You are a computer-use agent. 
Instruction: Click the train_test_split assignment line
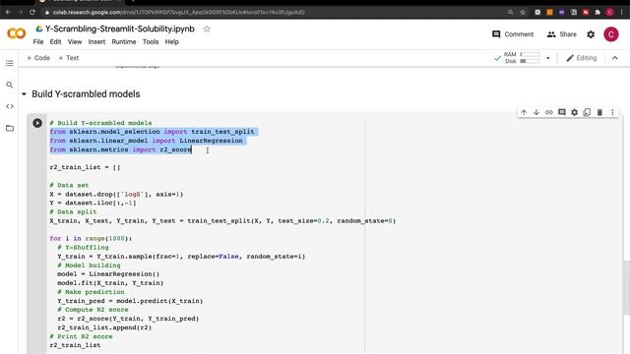pyautogui.click(x=222, y=220)
